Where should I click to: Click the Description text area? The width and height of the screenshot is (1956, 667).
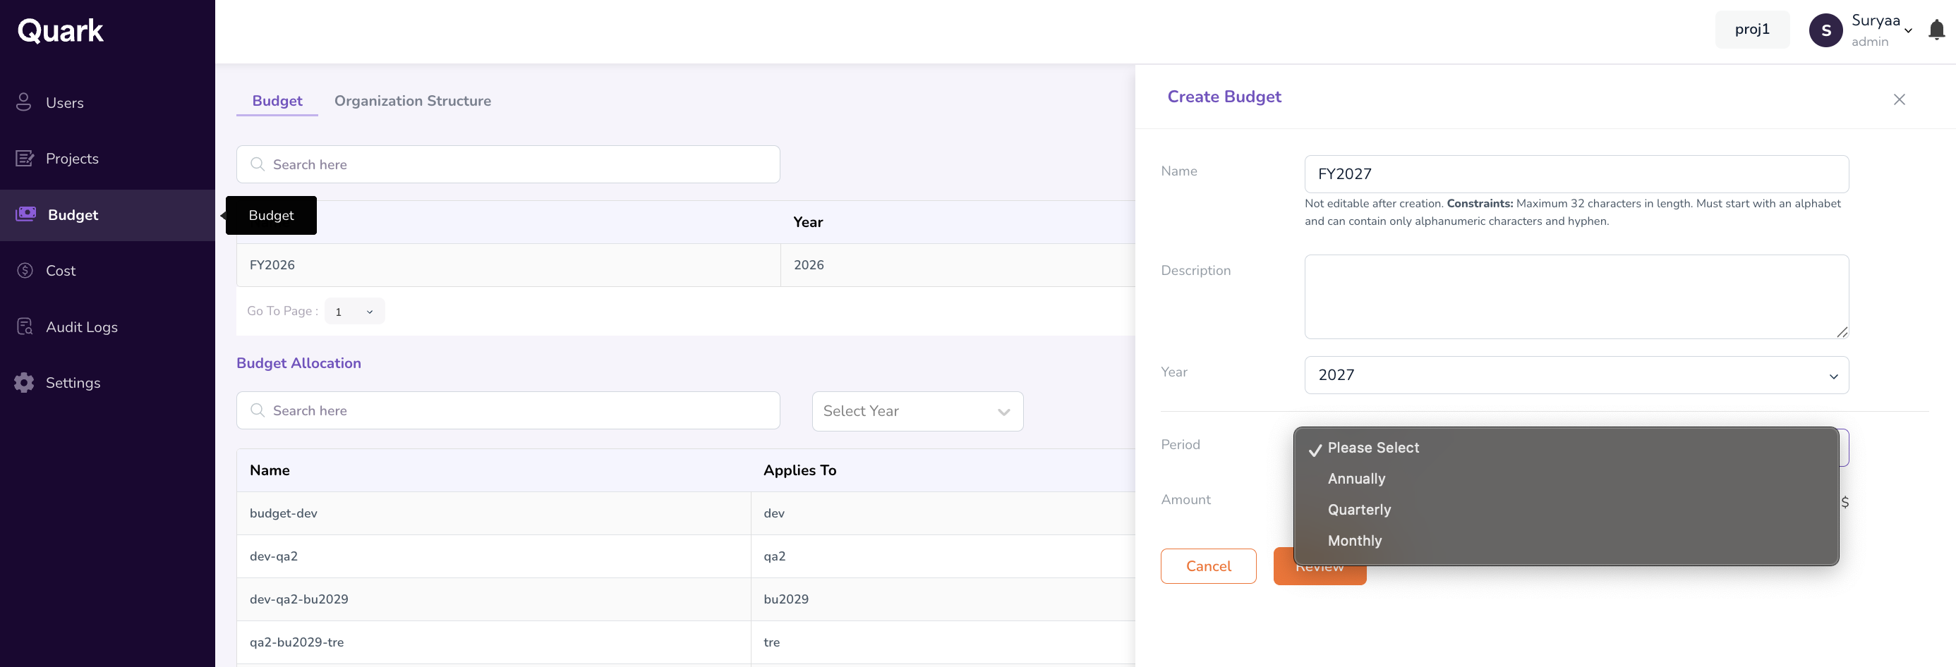click(1576, 297)
